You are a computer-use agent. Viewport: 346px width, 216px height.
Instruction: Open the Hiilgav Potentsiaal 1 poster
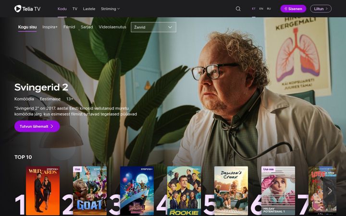278,191
